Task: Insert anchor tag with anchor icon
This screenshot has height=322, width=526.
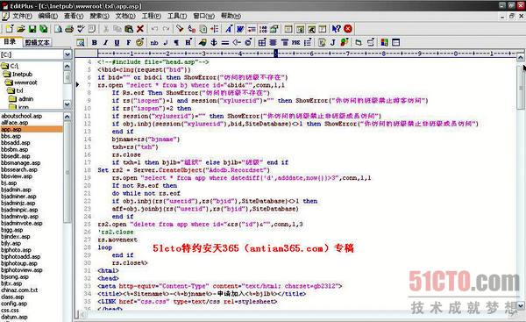Action: (x=214, y=42)
